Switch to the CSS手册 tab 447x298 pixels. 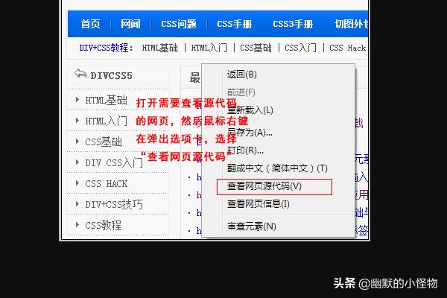(235, 24)
